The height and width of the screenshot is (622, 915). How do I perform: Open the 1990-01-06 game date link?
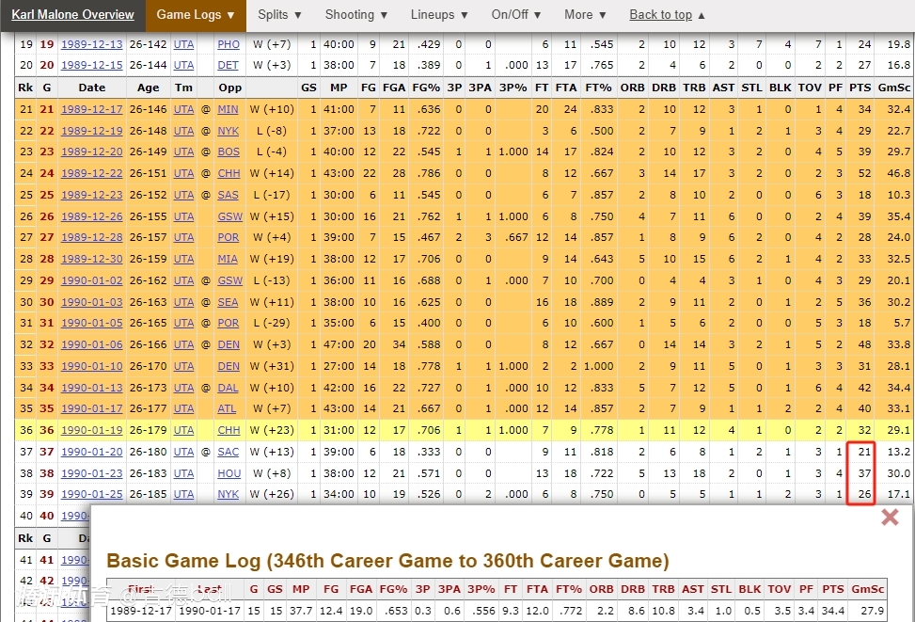click(91, 344)
